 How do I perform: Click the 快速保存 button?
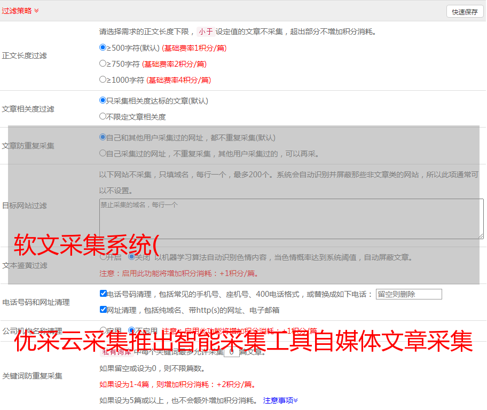point(465,12)
